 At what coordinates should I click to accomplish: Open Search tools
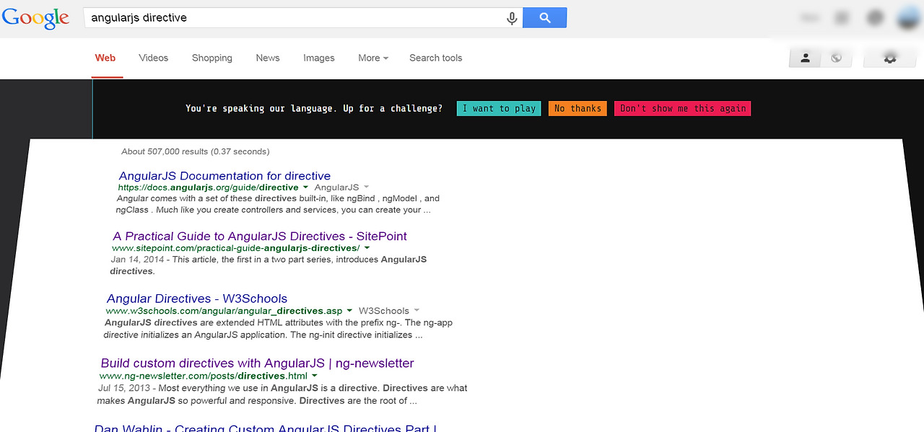tap(435, 58)
